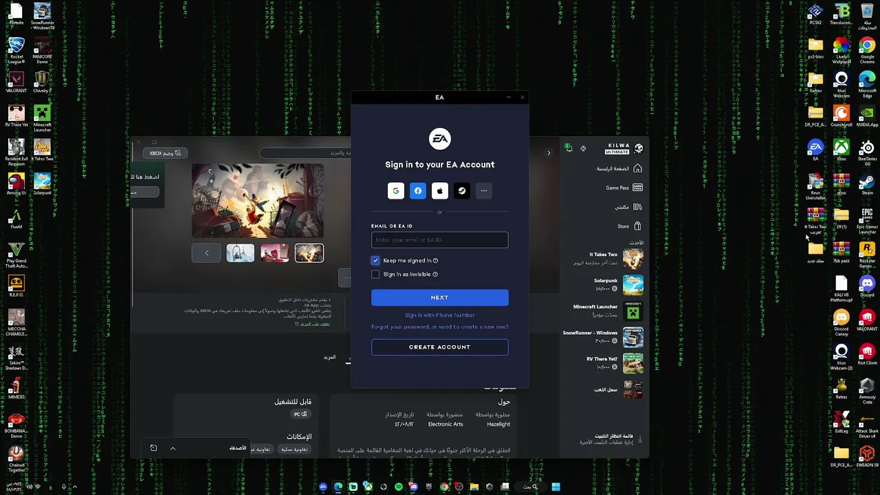Viewport: 880px width, 495px height.
Task: Open Microsoft Edge desktop shortcut
Action: point(867,82)
